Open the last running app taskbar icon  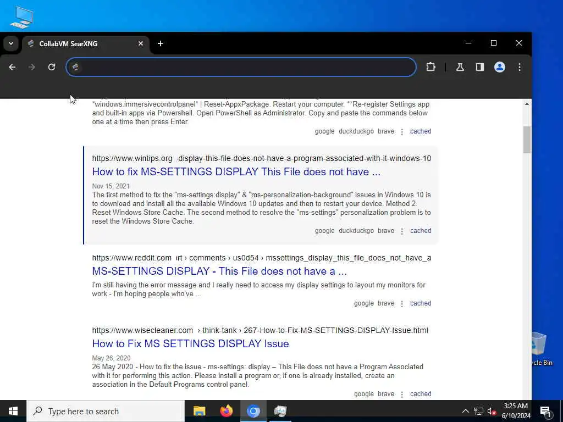click(x=280, y=411)
